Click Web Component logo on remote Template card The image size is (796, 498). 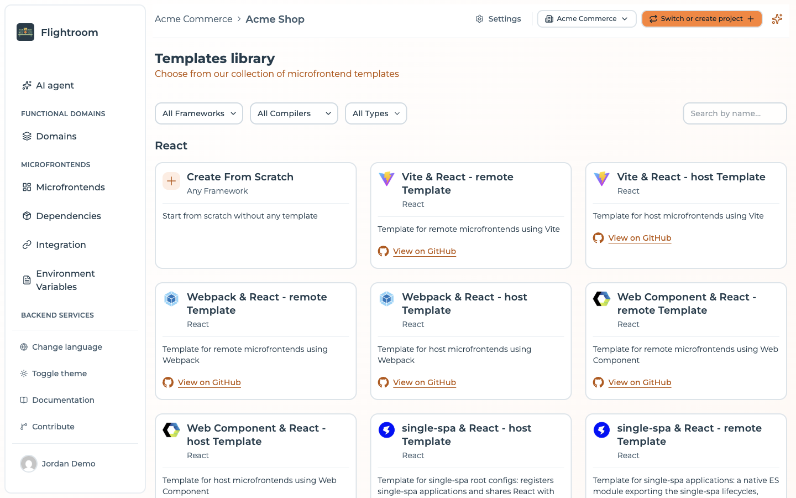(601, 299)
